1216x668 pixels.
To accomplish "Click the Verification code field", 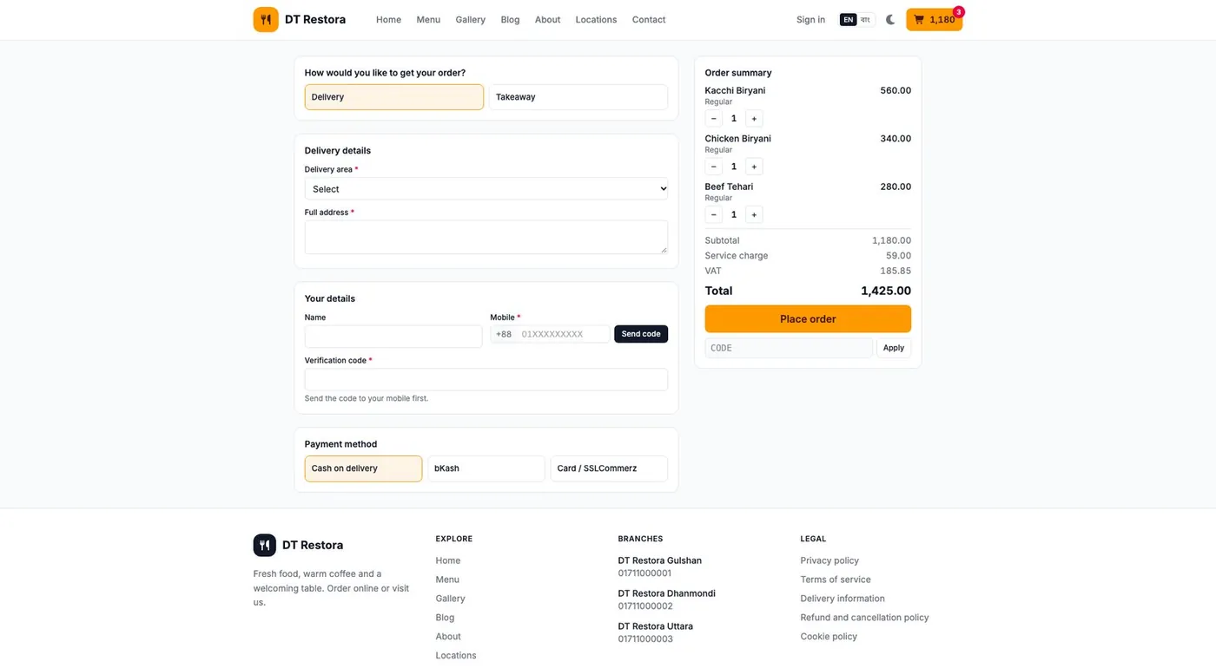I will (x=486, y=379).
